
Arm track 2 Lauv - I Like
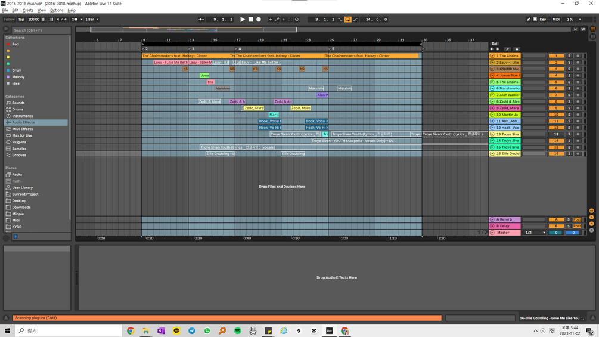578,63
